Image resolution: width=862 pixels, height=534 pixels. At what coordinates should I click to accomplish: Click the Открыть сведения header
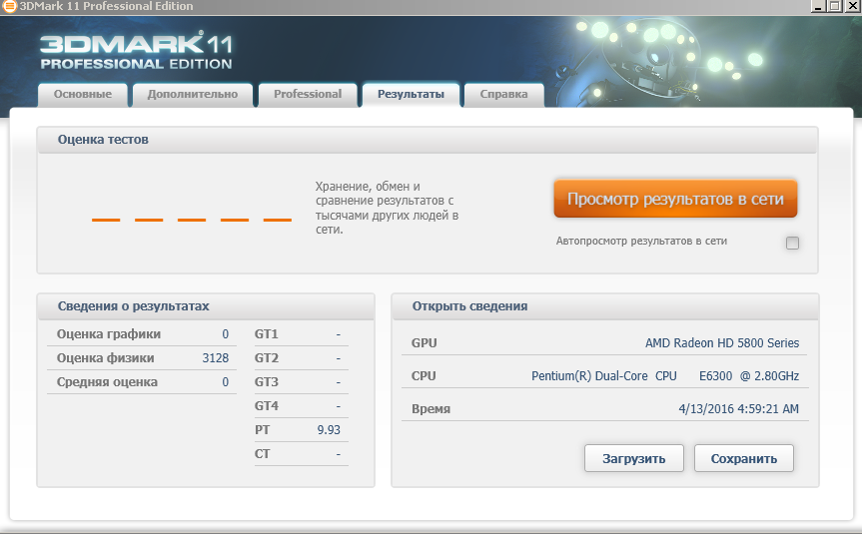click(470, 306)
